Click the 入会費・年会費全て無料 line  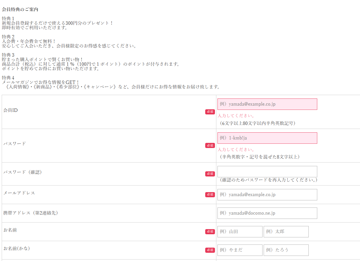tap(29, 41)
